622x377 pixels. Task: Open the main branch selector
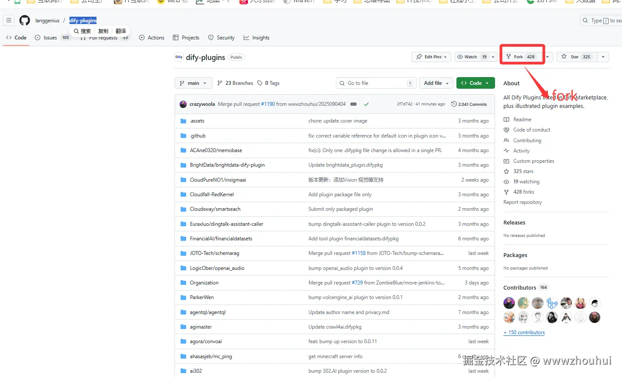[193, 83]
